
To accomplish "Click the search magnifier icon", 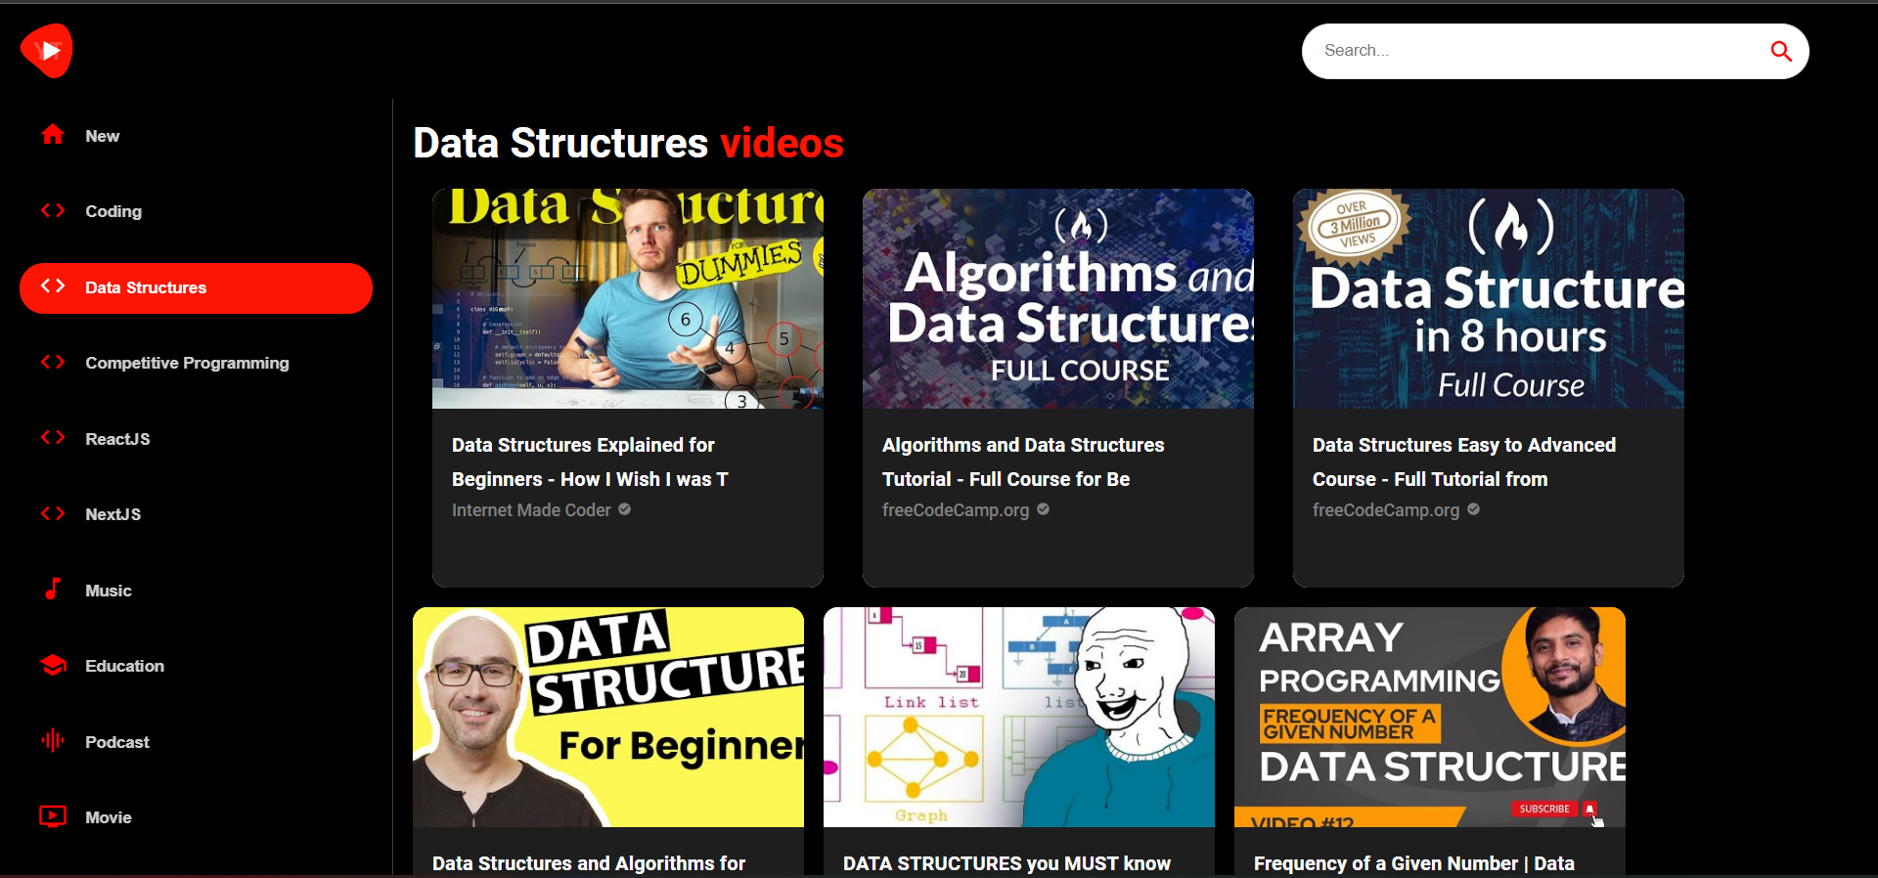I will tap(1781, 51).
